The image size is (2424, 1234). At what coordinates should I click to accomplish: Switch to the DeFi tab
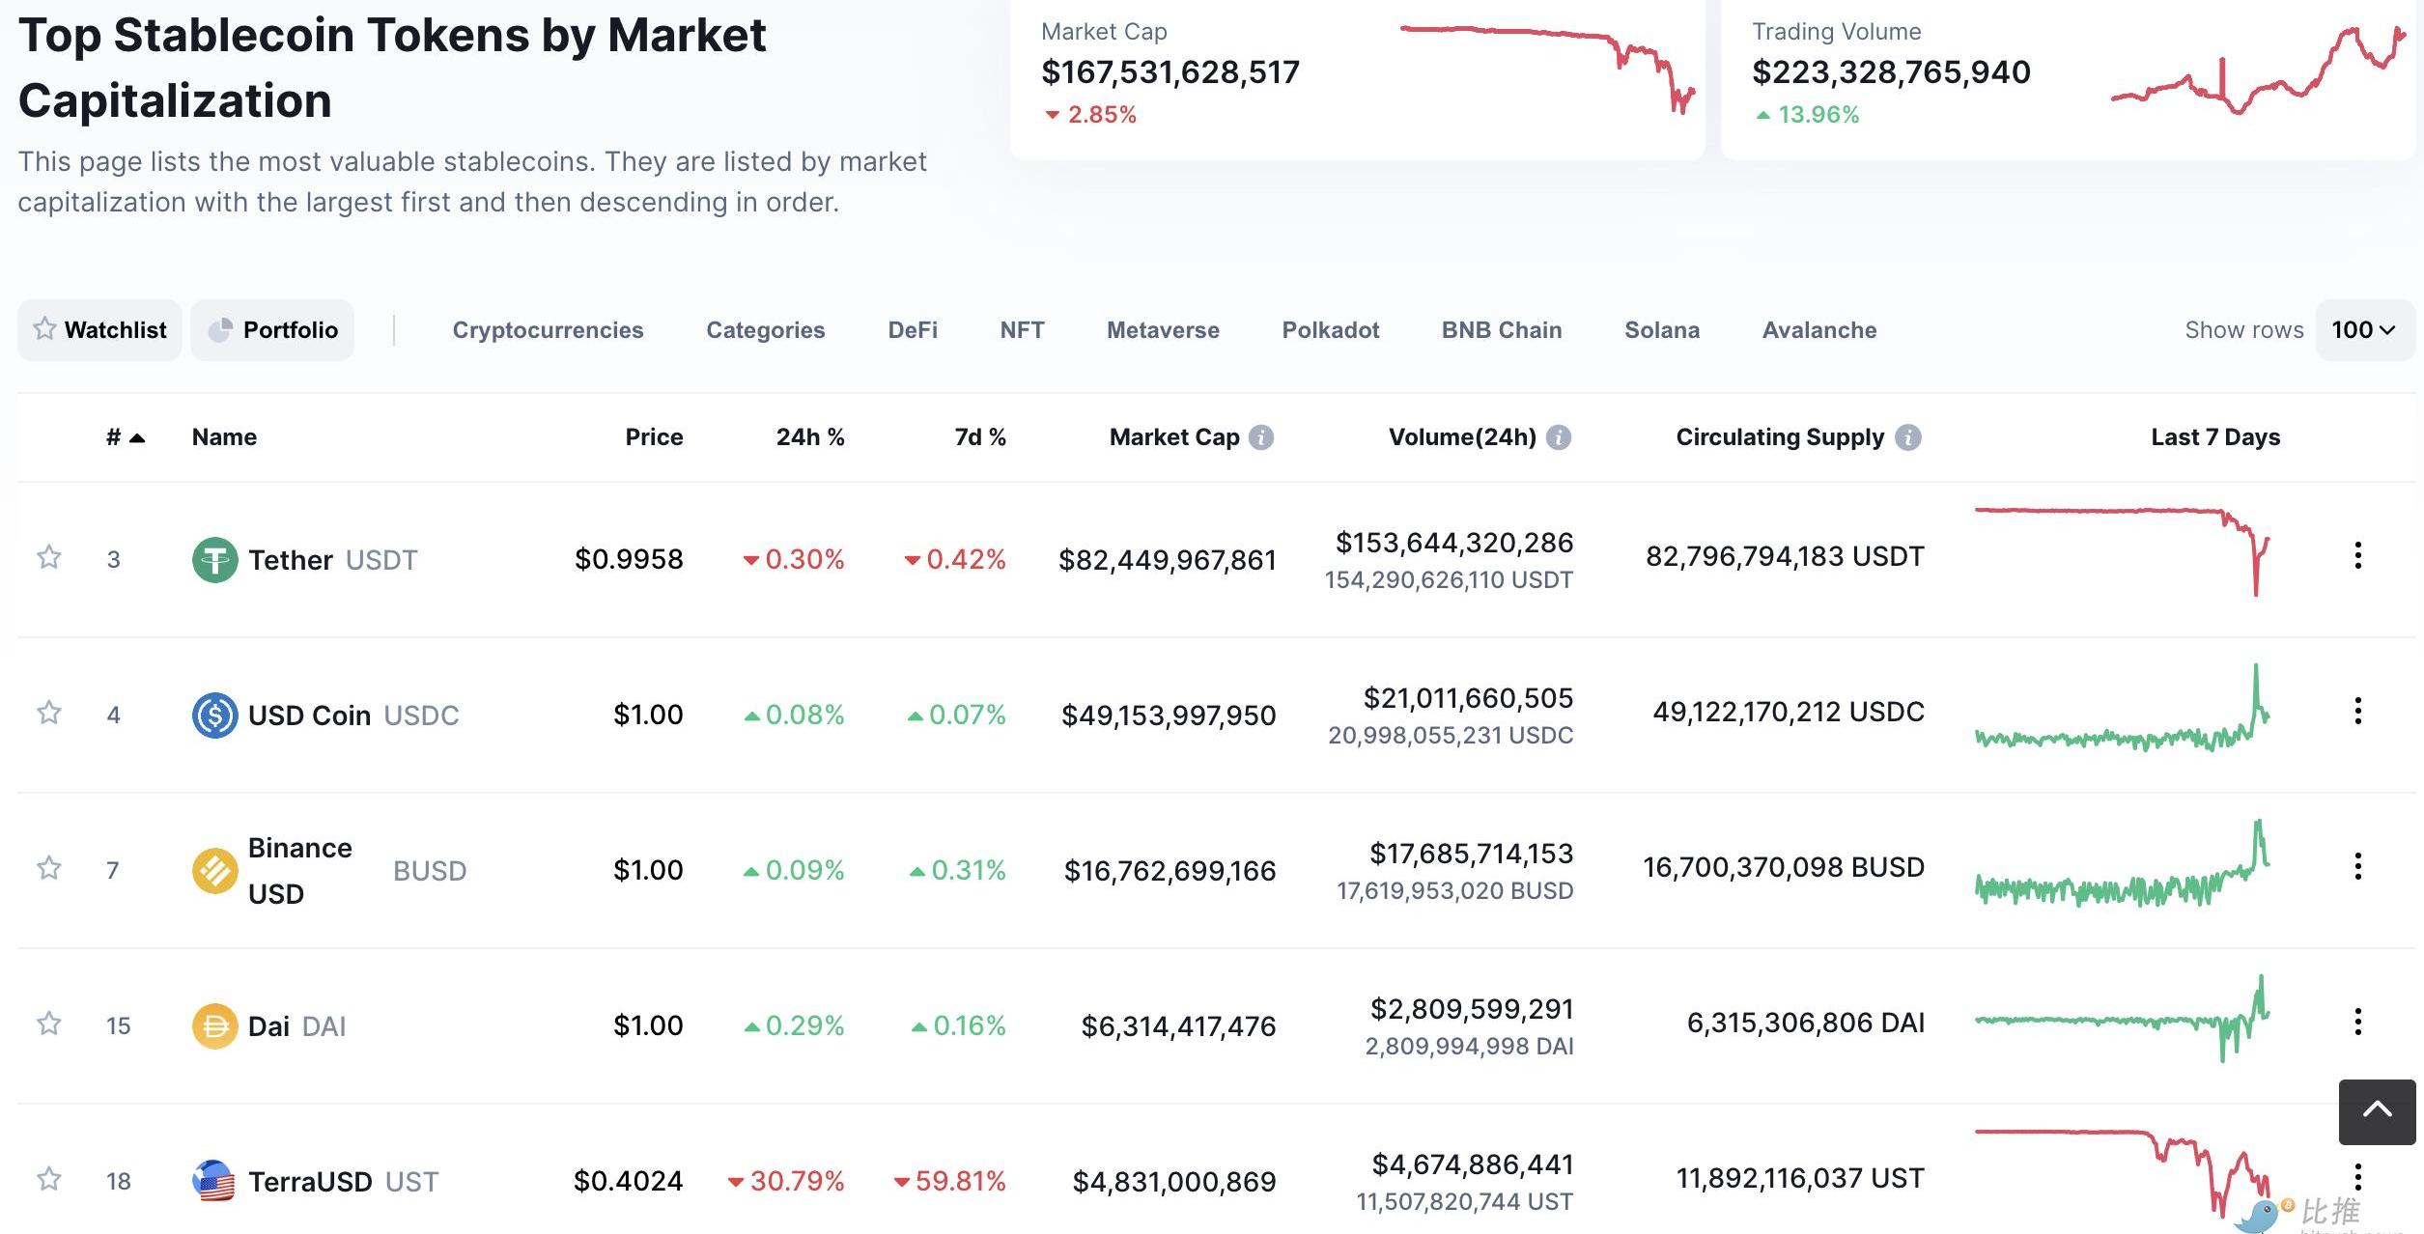(913, 330)
